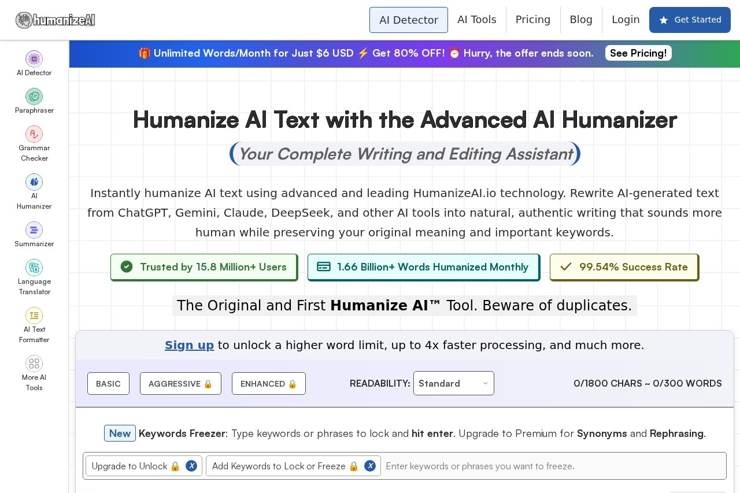Click 'Your Complete Writing and Editing Assistant' subtitle
The width and height of the screenshot is (740, 493).
click(405, 154)
